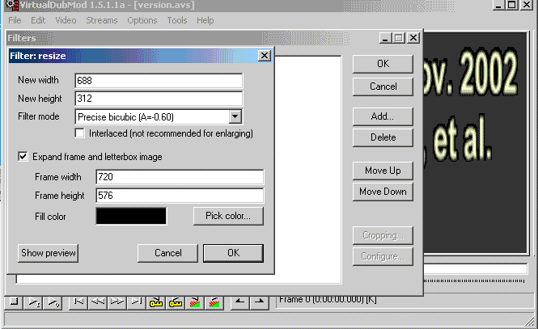Disable Expand frame and letterbox image

(23, 157)
